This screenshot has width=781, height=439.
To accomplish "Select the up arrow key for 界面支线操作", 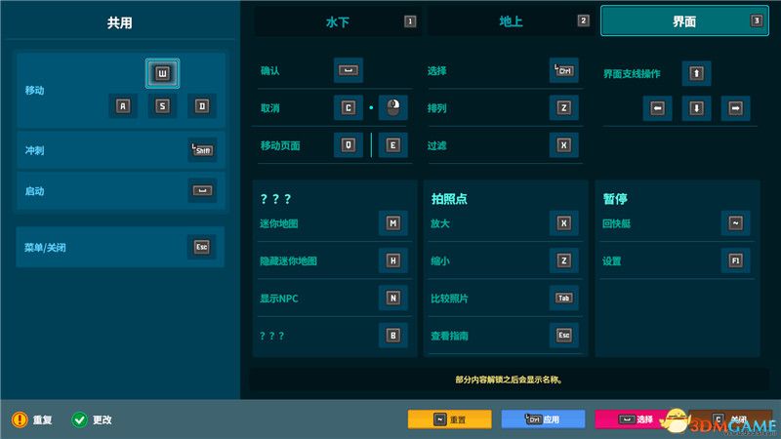I will pyautogui.click(x=696, y=73).
